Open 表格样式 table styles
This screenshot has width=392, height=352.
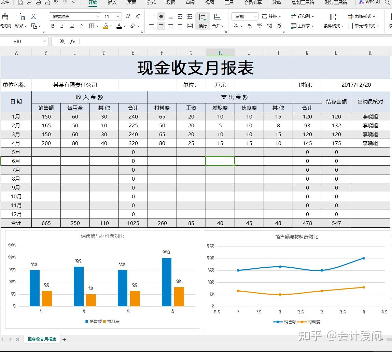point(361,16)
